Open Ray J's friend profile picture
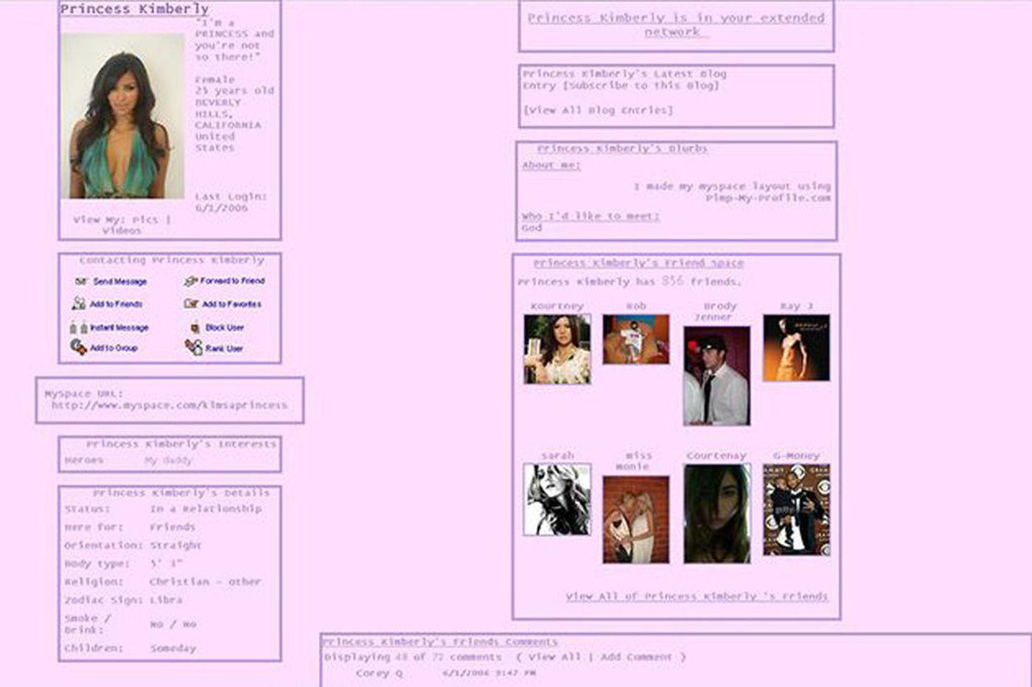1032x687 pixels. pyautogui.click(x=795, y=348)
